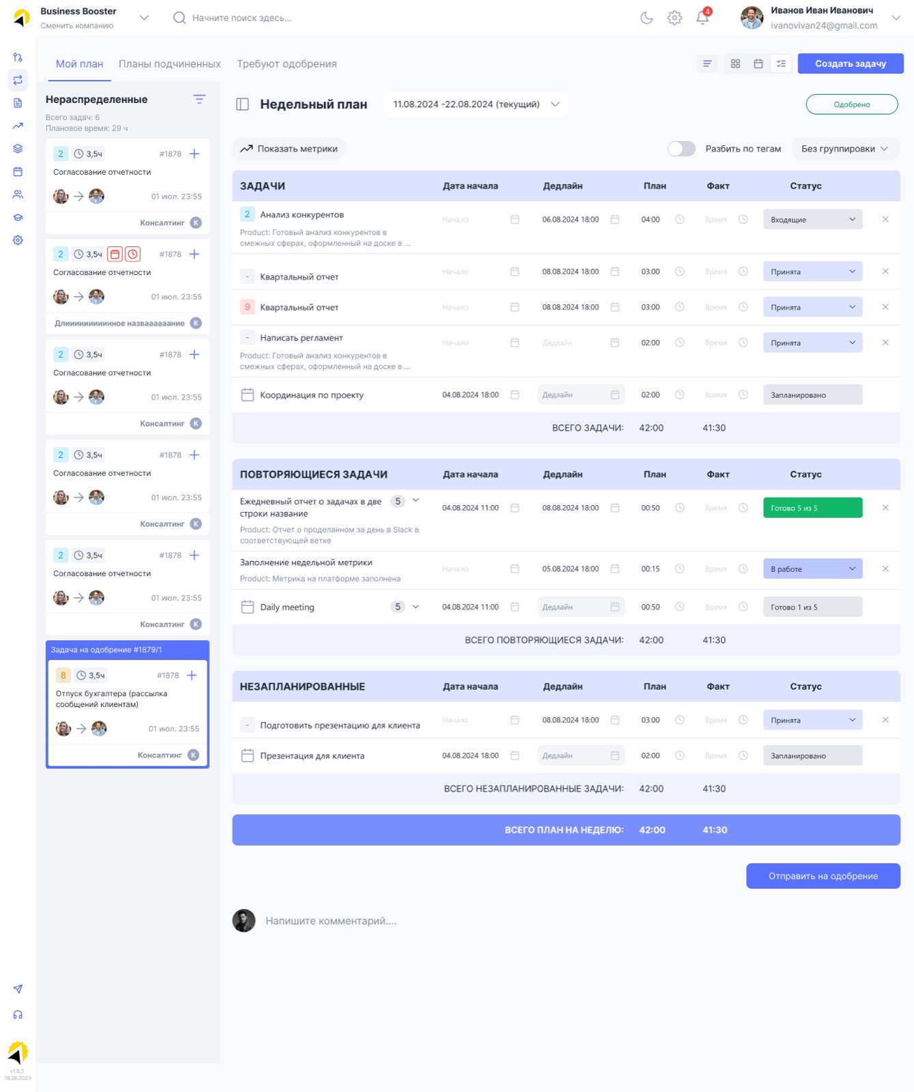Click the red calendar icon on second card
Image resolution: width=914 pixels, height=1092 pixels.
click(115, 254)
